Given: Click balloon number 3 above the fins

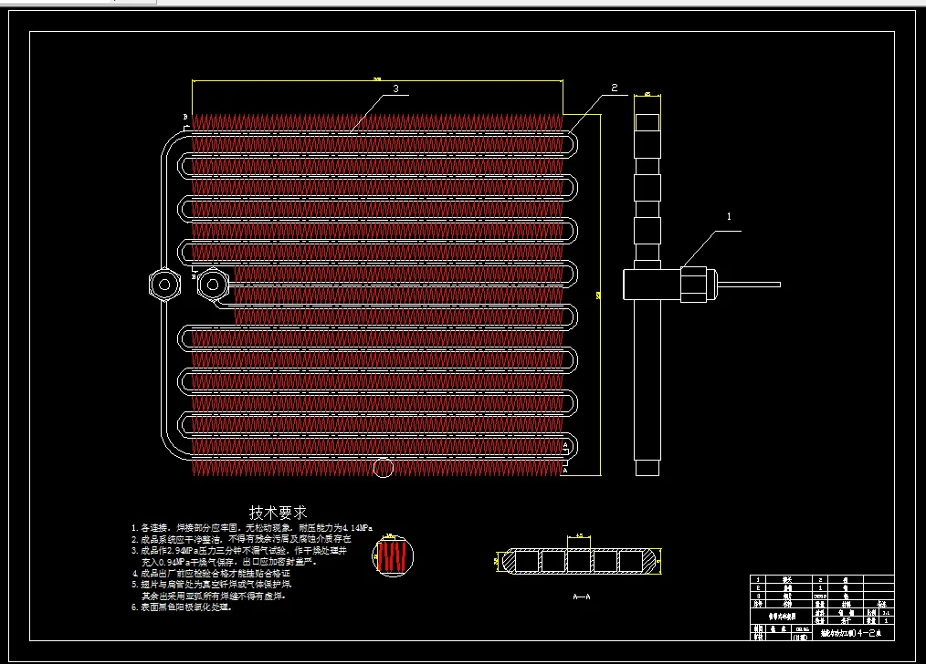Looking at the screenshot, I should (x=395, y=88).
